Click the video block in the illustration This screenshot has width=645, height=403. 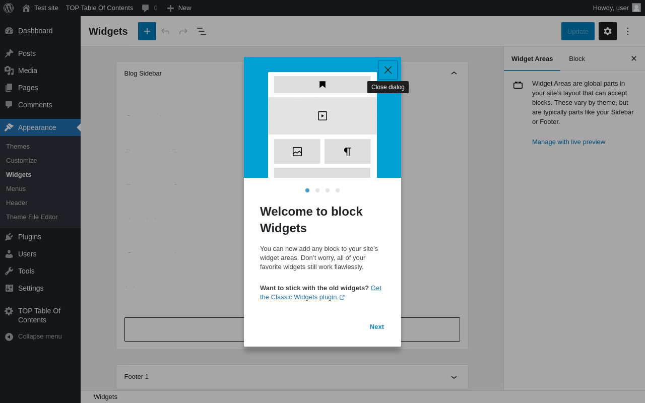[x=322, y=116]
